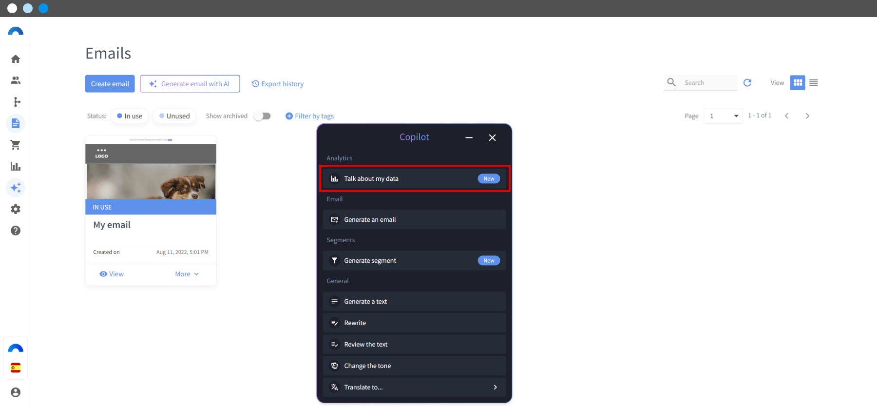The height and width of the screenshot is (407, 877).
Task: Toggle the Unused status filter
Action: [x=174, y=116]
